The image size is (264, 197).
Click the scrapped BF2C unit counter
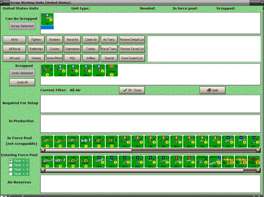(73, 70)
